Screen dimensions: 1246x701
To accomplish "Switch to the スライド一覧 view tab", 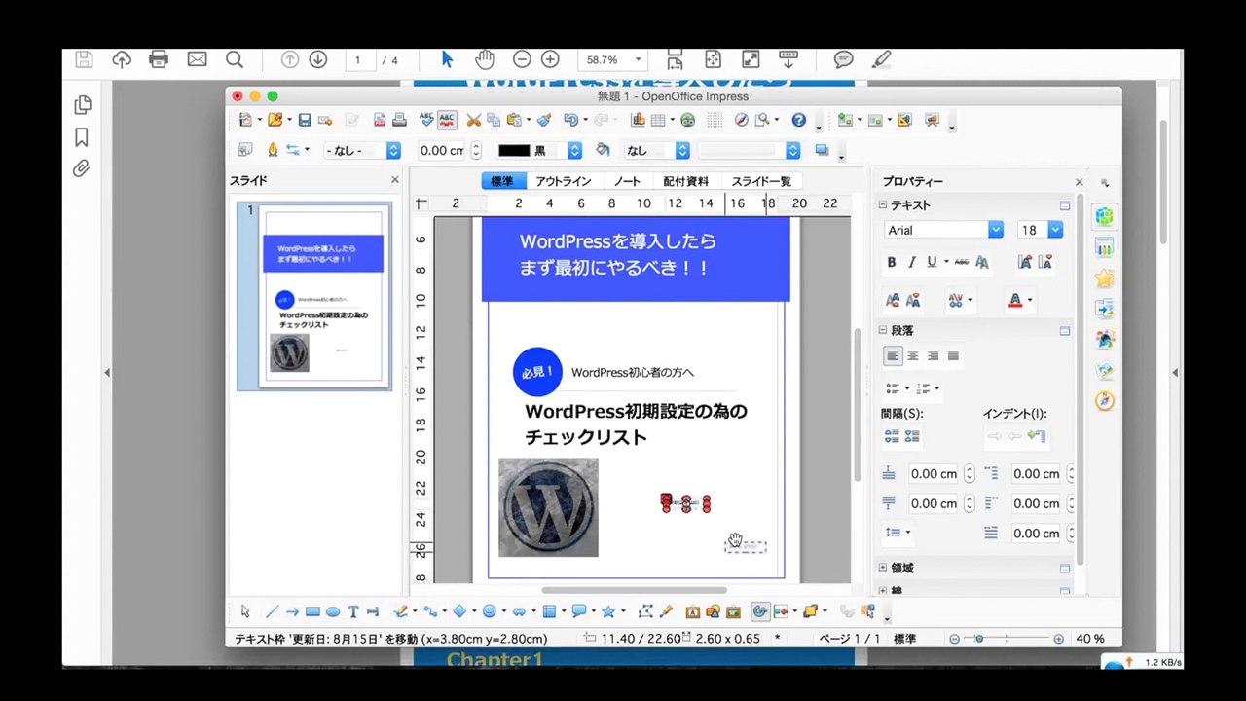I will tap(761, 181).
